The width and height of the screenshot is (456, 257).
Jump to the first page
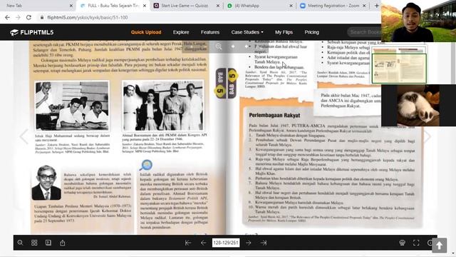click(188, 243)
